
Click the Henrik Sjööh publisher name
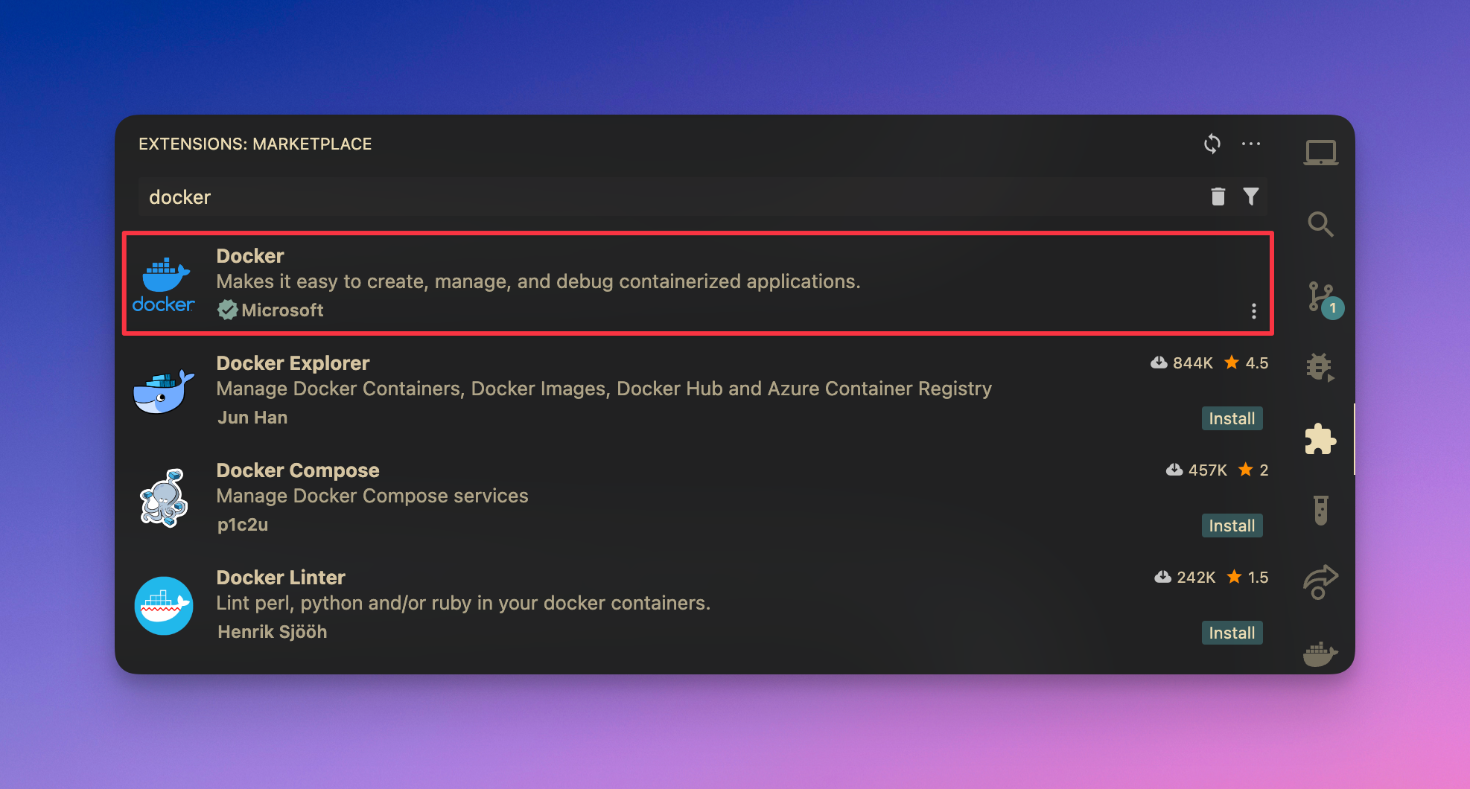click(272, 632)
